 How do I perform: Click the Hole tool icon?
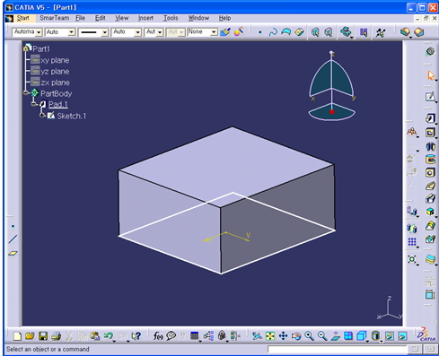(430, 173)
